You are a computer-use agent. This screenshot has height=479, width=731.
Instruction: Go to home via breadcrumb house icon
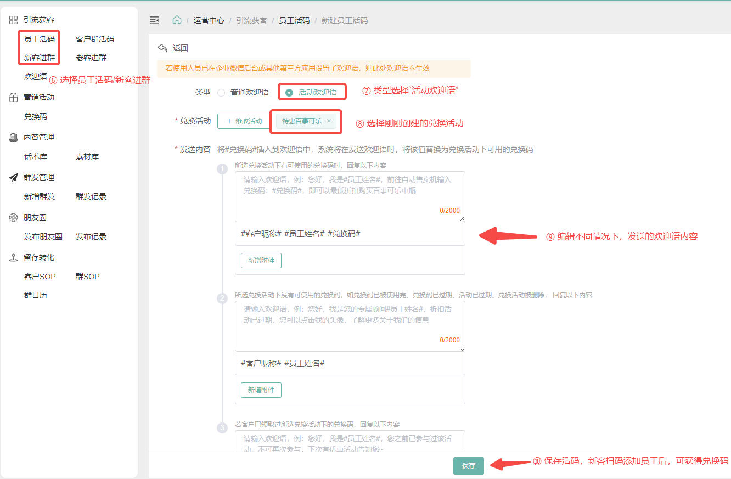177,20
